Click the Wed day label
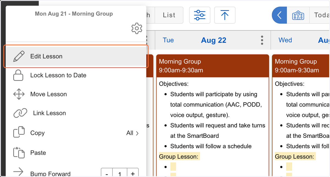 pos(285,40)
